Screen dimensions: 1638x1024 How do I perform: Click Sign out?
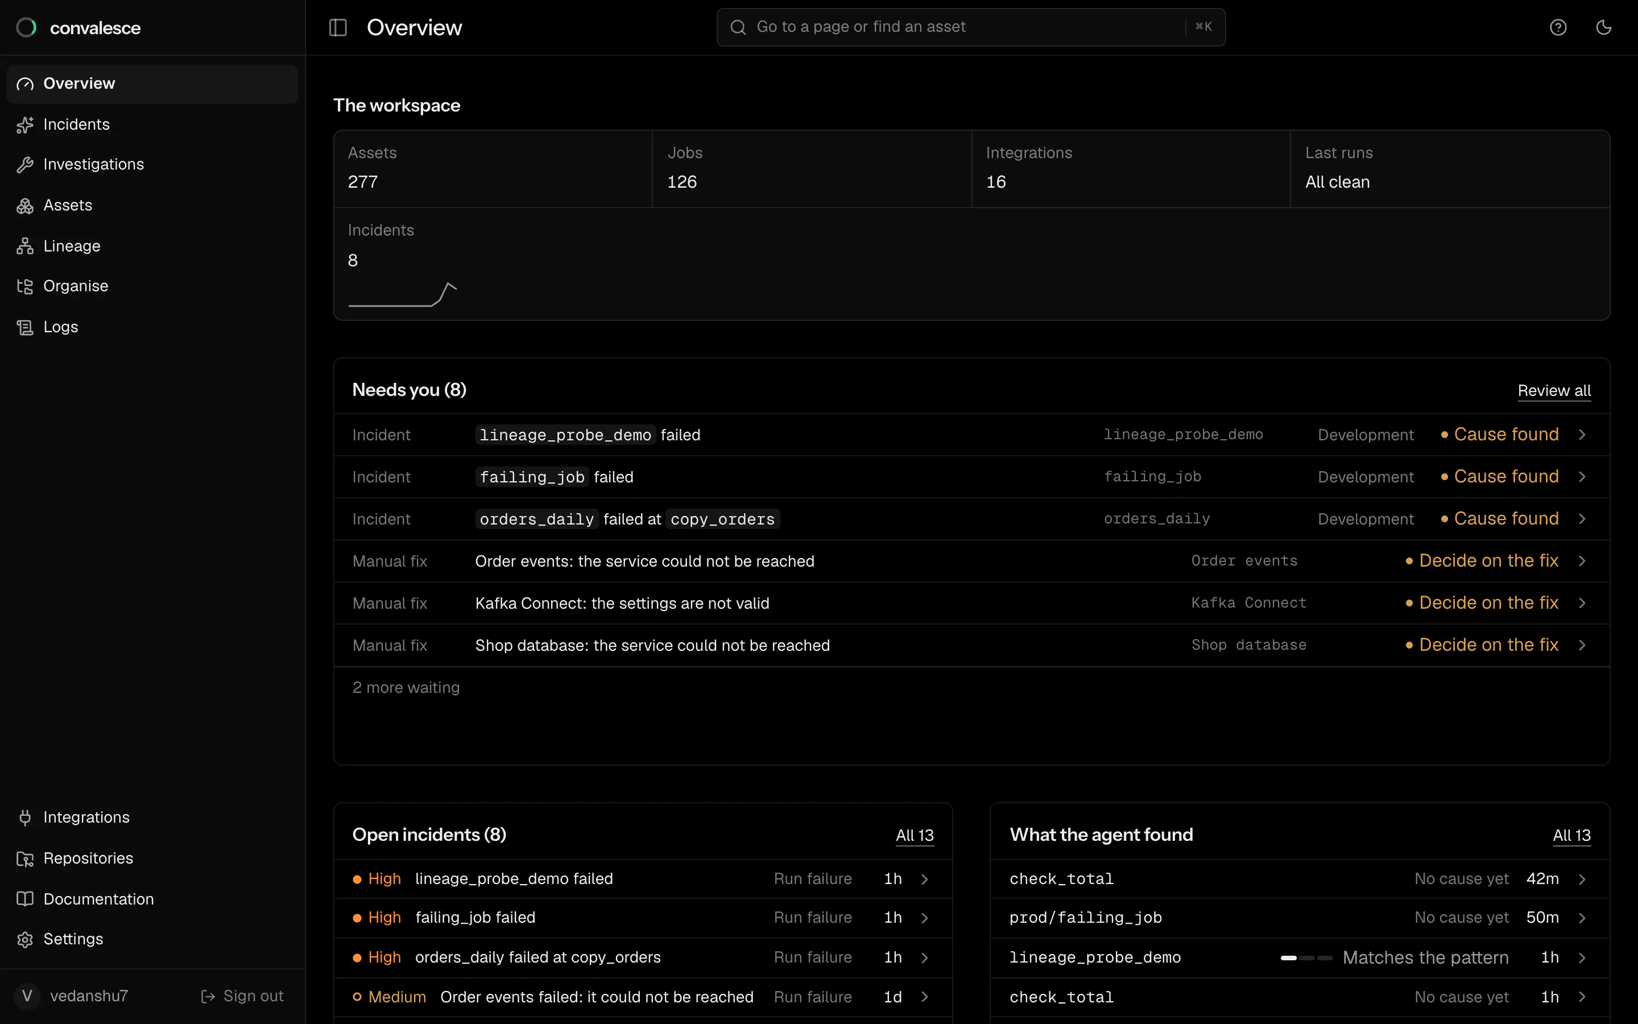click(x=242, y=996)
